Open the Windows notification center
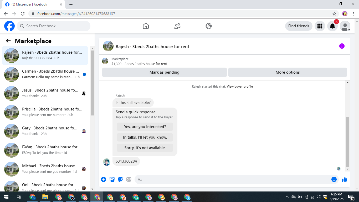The height and width of the screenshot is (202, 359). [351, 197]
